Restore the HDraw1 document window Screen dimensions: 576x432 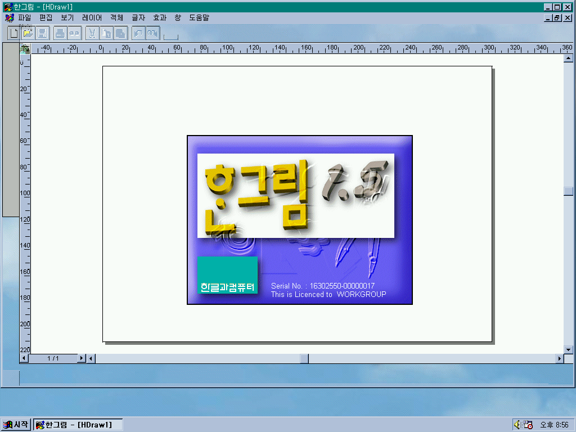point(557,17)
